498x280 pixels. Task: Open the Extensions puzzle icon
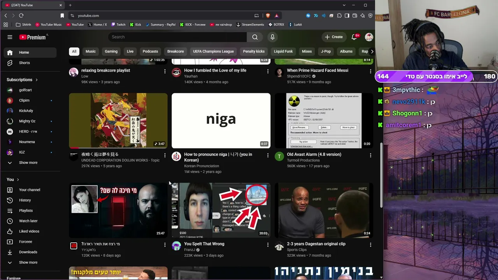point(339,16)
